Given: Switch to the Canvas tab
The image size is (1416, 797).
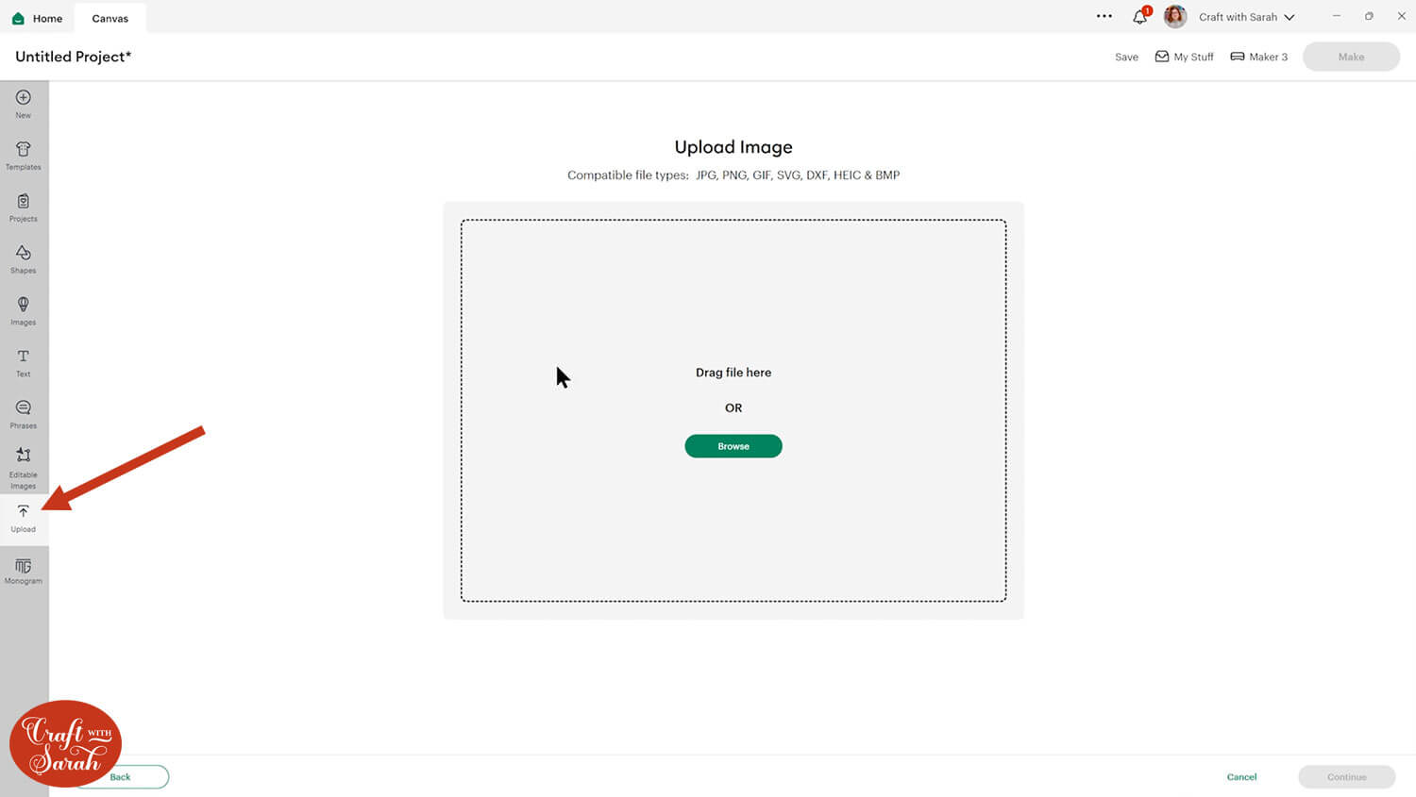Looking at the screenshot, I should point(110,18).
